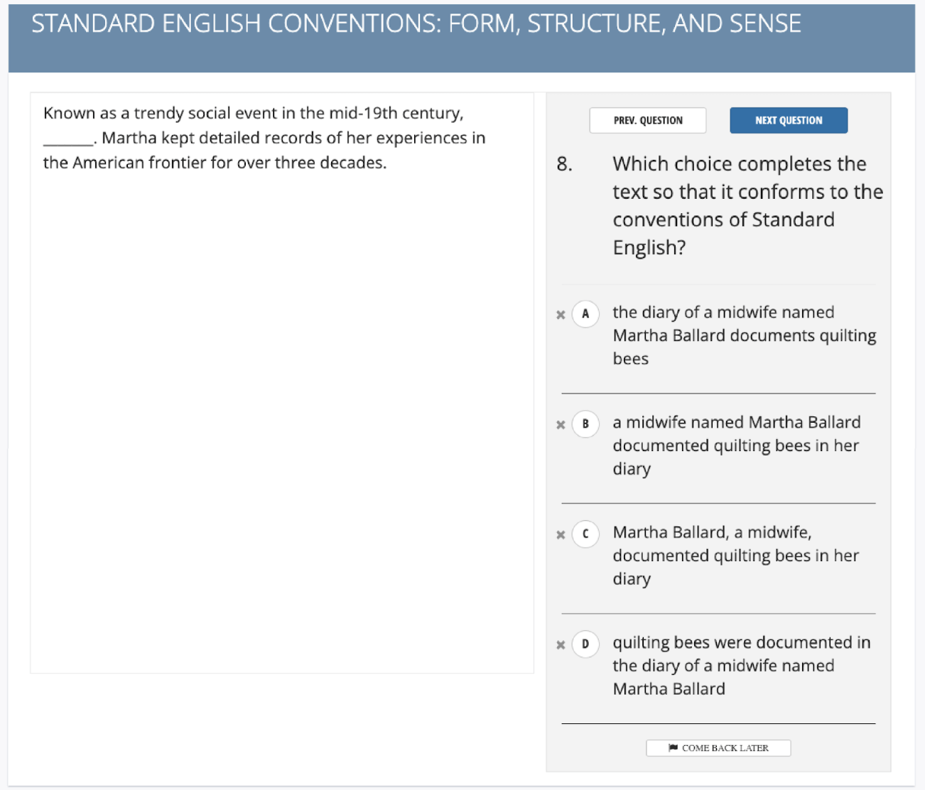Choose option D as your answer
The width and height of the screenshot is (925, 790).
(x=585, y=644)
